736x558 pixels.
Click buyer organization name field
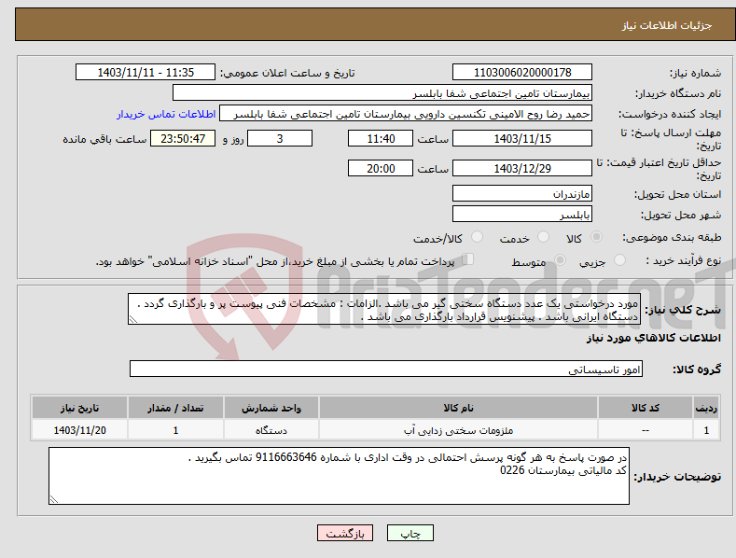click(382, 93)
